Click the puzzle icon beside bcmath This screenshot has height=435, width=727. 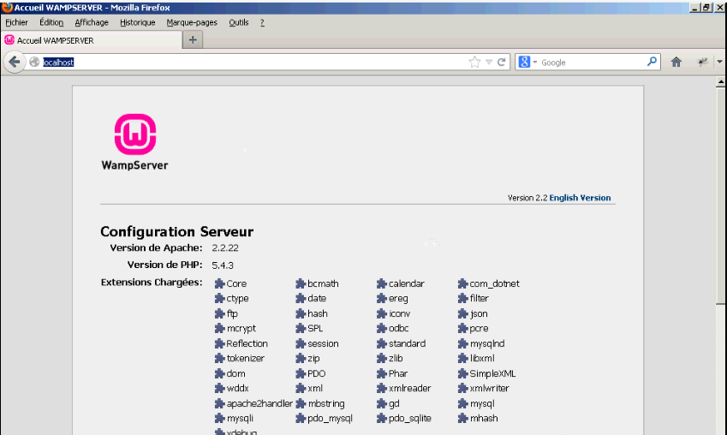tap(301, 283)
